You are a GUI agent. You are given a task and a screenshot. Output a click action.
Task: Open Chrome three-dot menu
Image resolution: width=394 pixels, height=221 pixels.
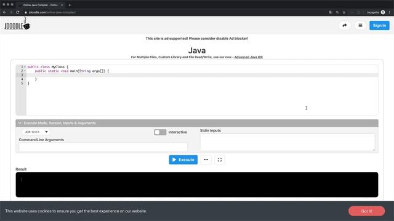point(390,12)
